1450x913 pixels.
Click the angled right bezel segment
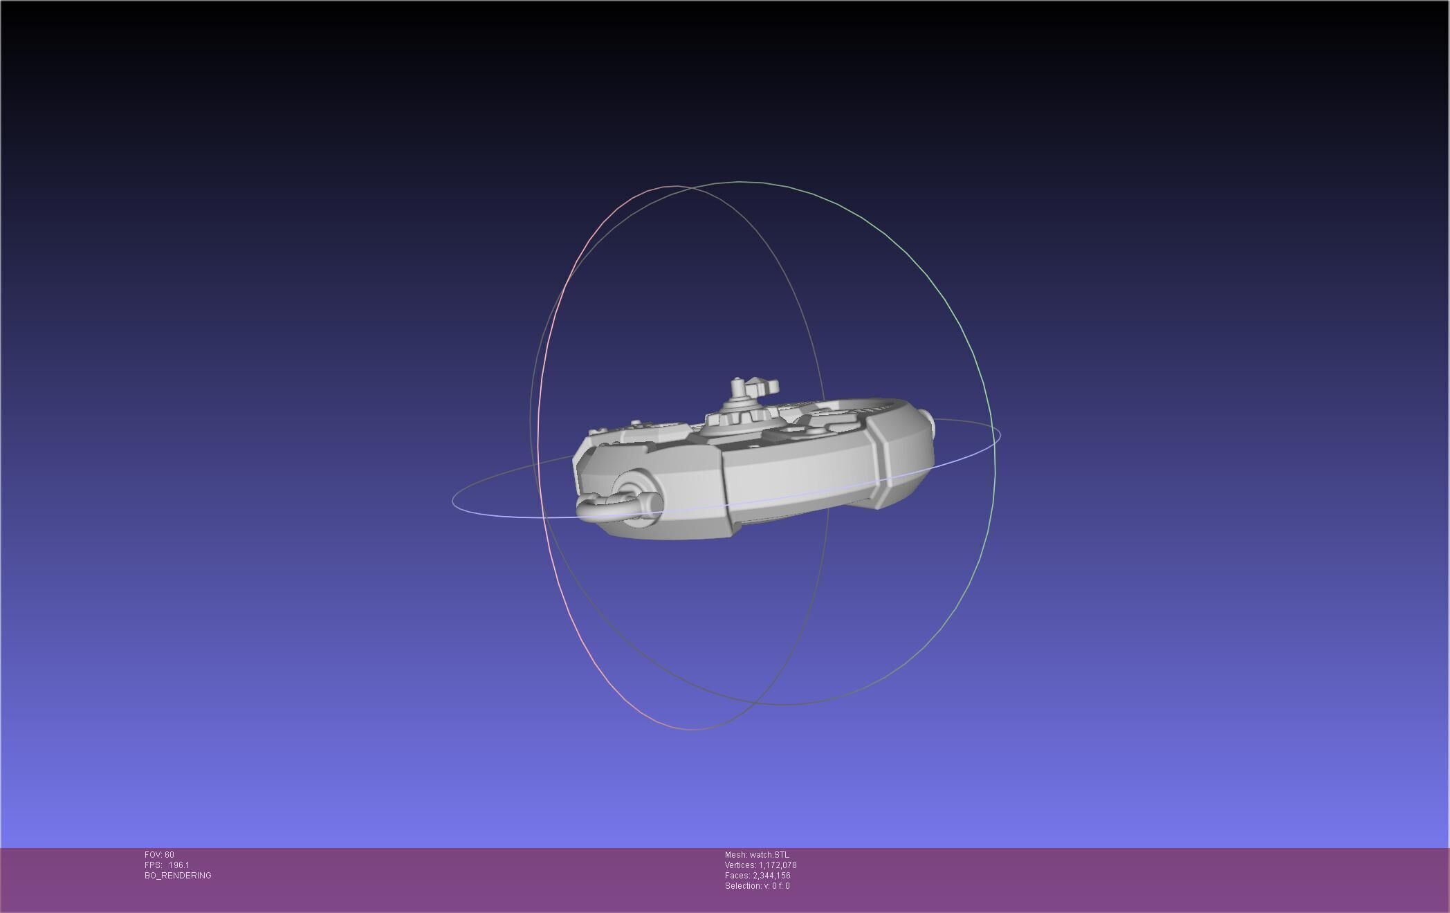pyautogui.click(x=908, y=453)
